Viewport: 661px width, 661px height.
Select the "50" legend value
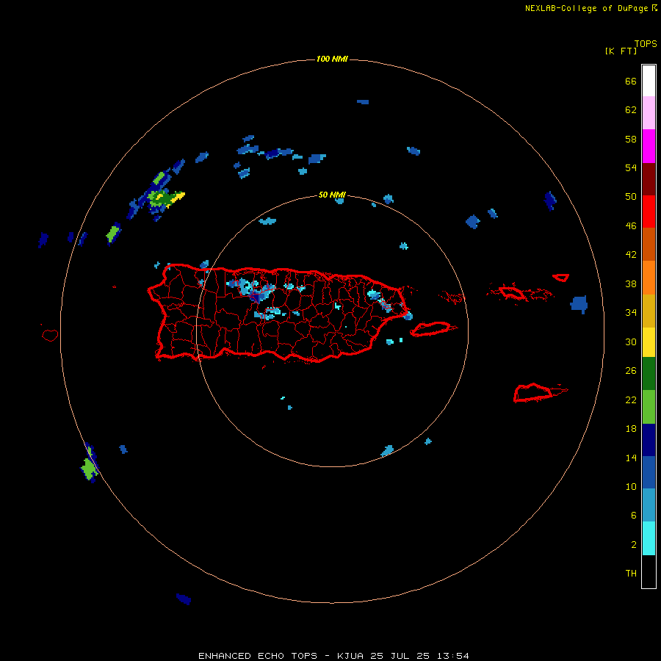[x=631, y=196]
